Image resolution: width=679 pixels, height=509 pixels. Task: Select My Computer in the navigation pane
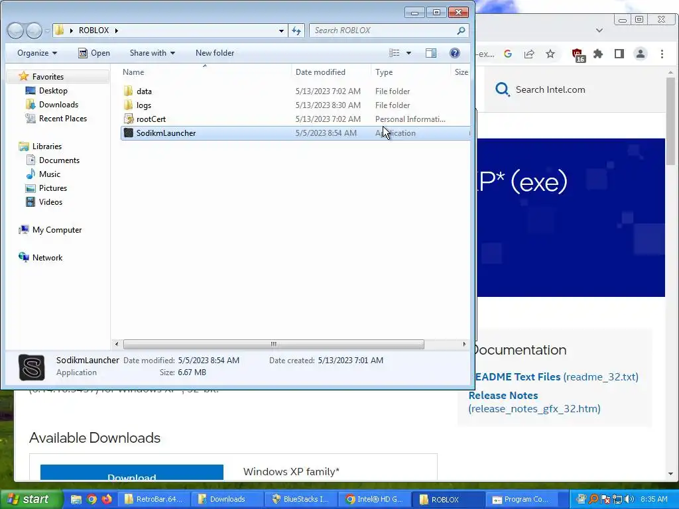point(57,230)
